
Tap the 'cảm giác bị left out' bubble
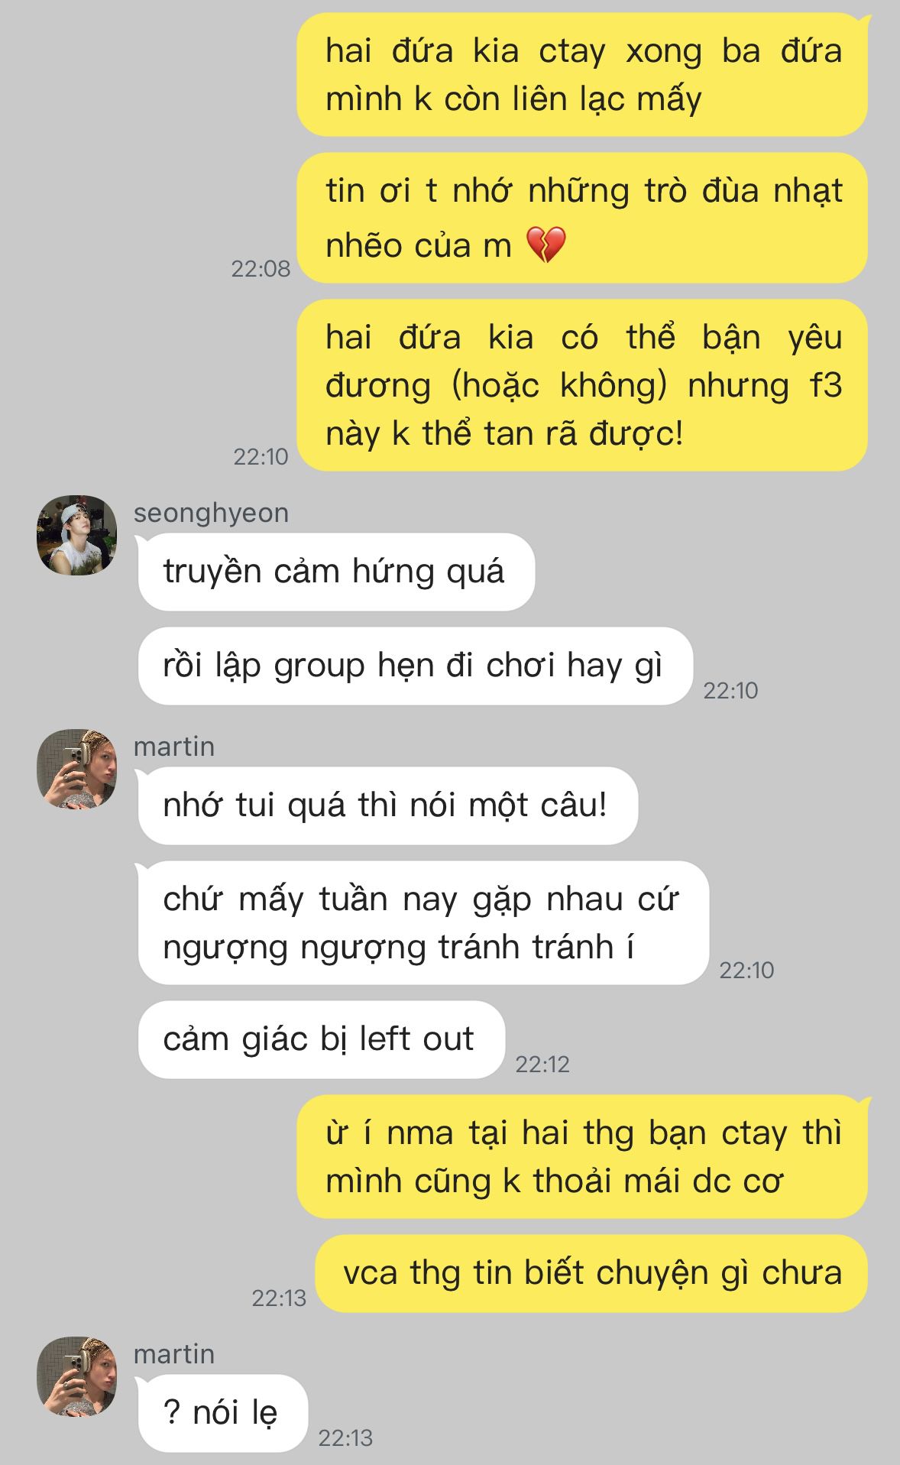[321, 1039]
